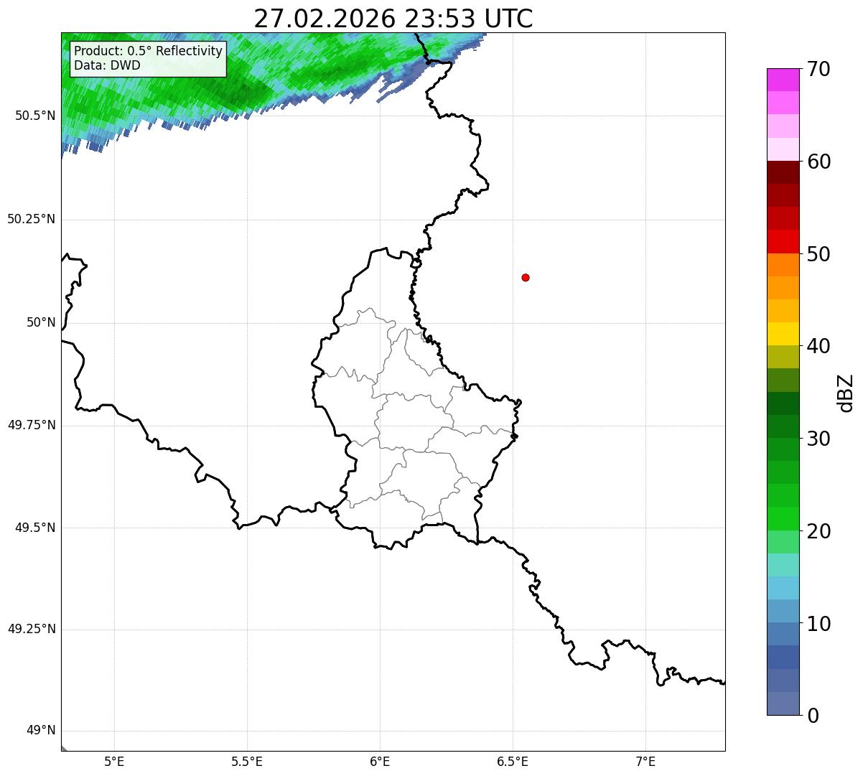Image resolution: width=863 pixels, height=776 pixels.
Task: Click the light blue colorbar segment above 10
Action: pos(783,611)
